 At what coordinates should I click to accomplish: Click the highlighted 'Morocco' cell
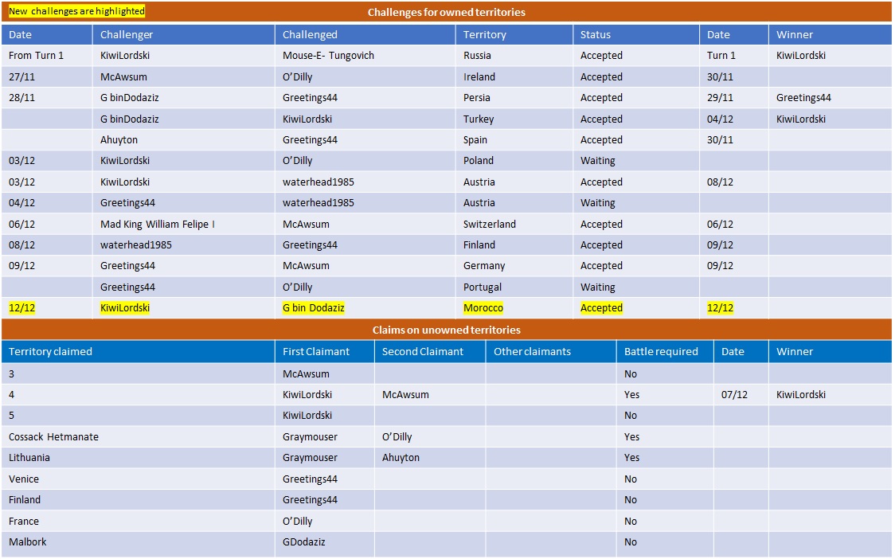[483, 308]
